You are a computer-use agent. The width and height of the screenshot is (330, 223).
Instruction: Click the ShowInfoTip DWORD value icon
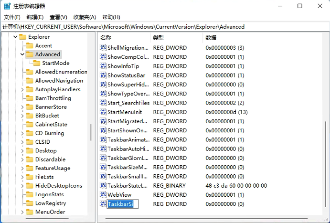[x=103, y=66]
